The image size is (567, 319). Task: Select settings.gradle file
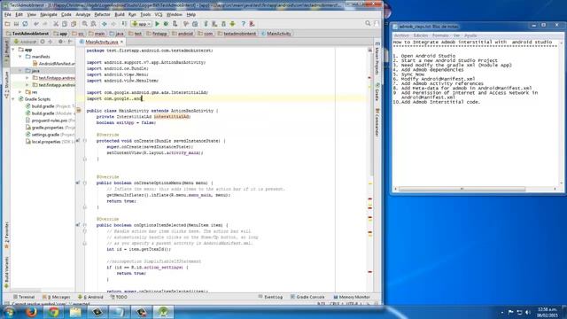pos(50,135)
